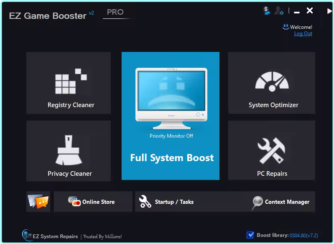The width and height of the screenshot is (334, 244).
Task: Click the magnifying glass icon
Action: tap(257, 203)
